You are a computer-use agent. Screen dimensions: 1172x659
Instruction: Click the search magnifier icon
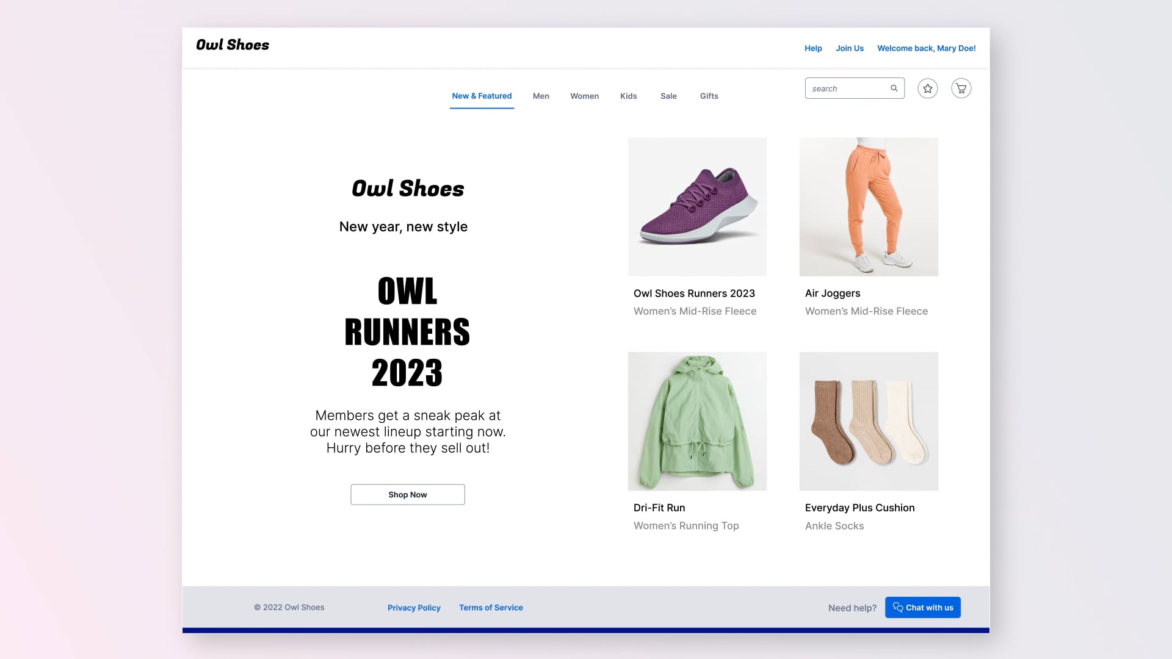pyautogui.click(x=894, y=88)
